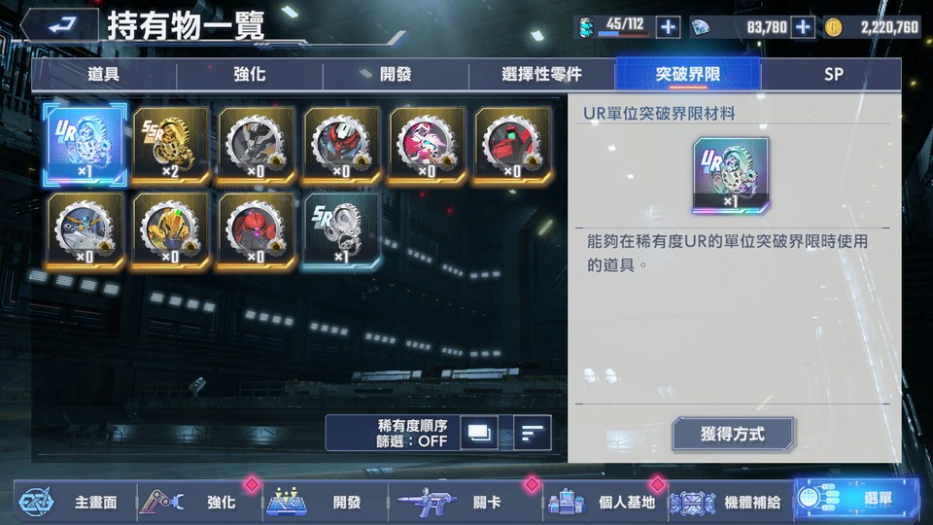This screenshot has width=933, height=525.
Task: Toggle the stacked display view icon
Action: [479, 433]
